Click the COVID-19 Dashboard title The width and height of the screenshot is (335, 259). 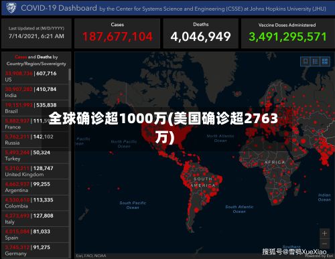pos(59,8)
